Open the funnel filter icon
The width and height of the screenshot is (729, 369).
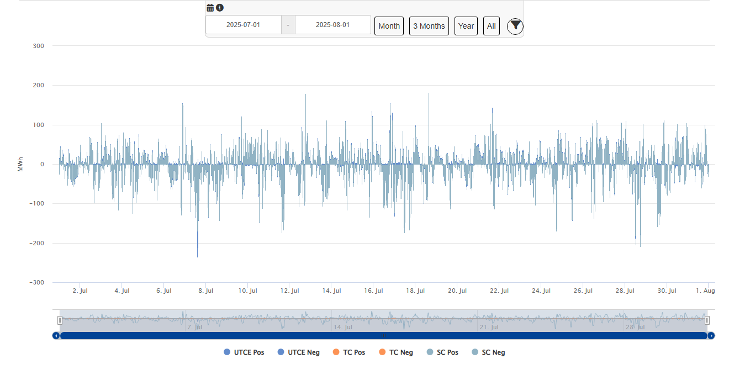(x=515, y=26)
